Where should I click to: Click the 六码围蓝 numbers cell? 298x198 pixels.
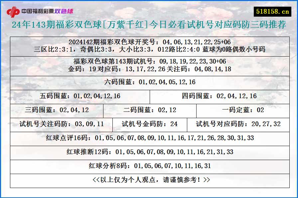[x=149, y=81]
